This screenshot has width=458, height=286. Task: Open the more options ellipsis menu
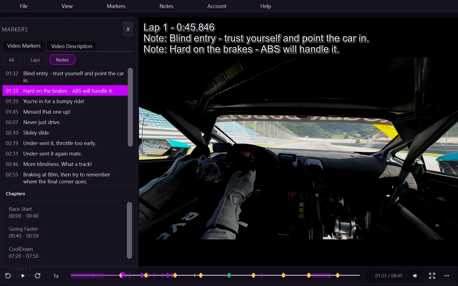(447, 276)
